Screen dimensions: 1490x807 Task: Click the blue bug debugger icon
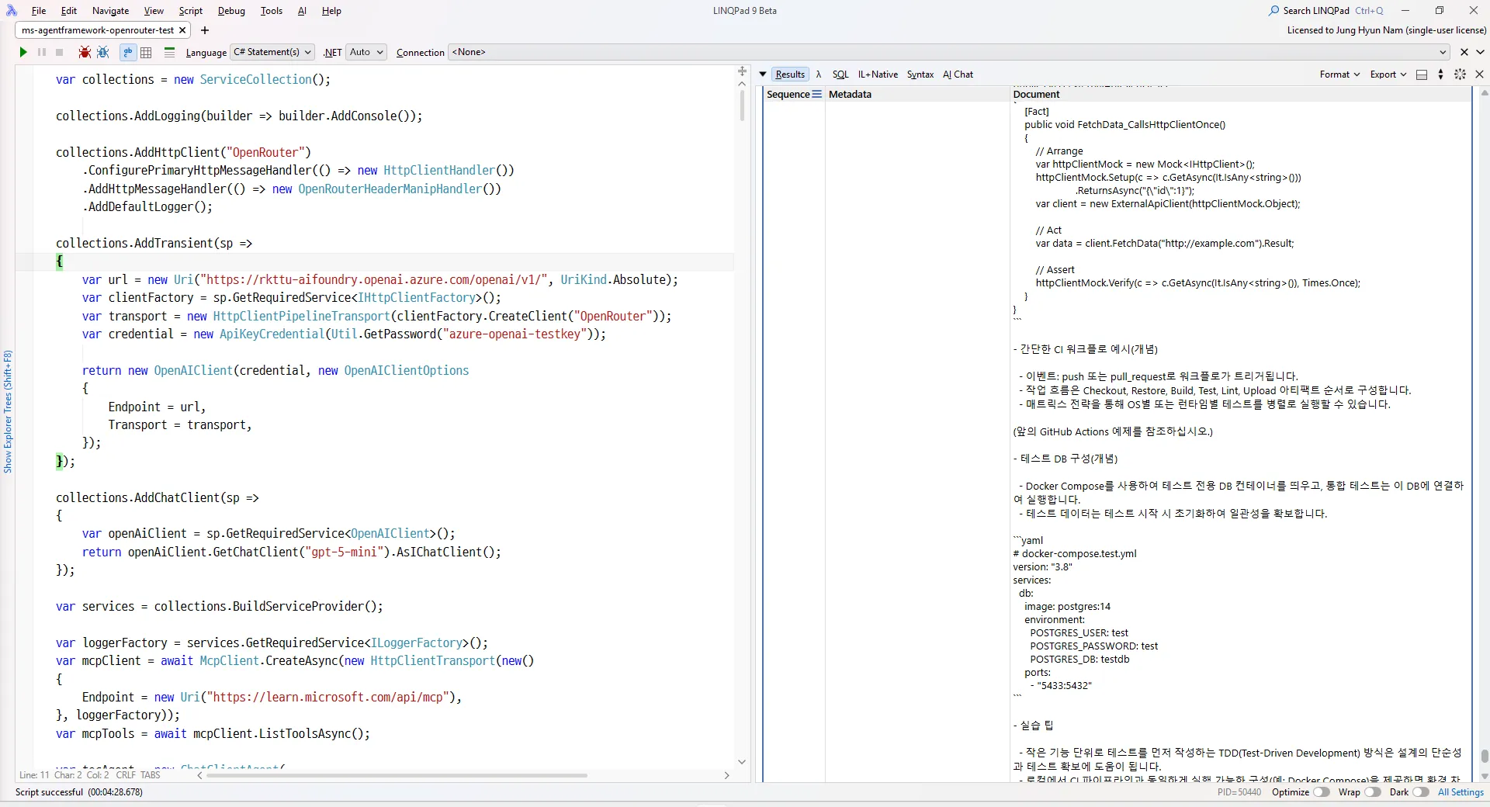(102, 52)
